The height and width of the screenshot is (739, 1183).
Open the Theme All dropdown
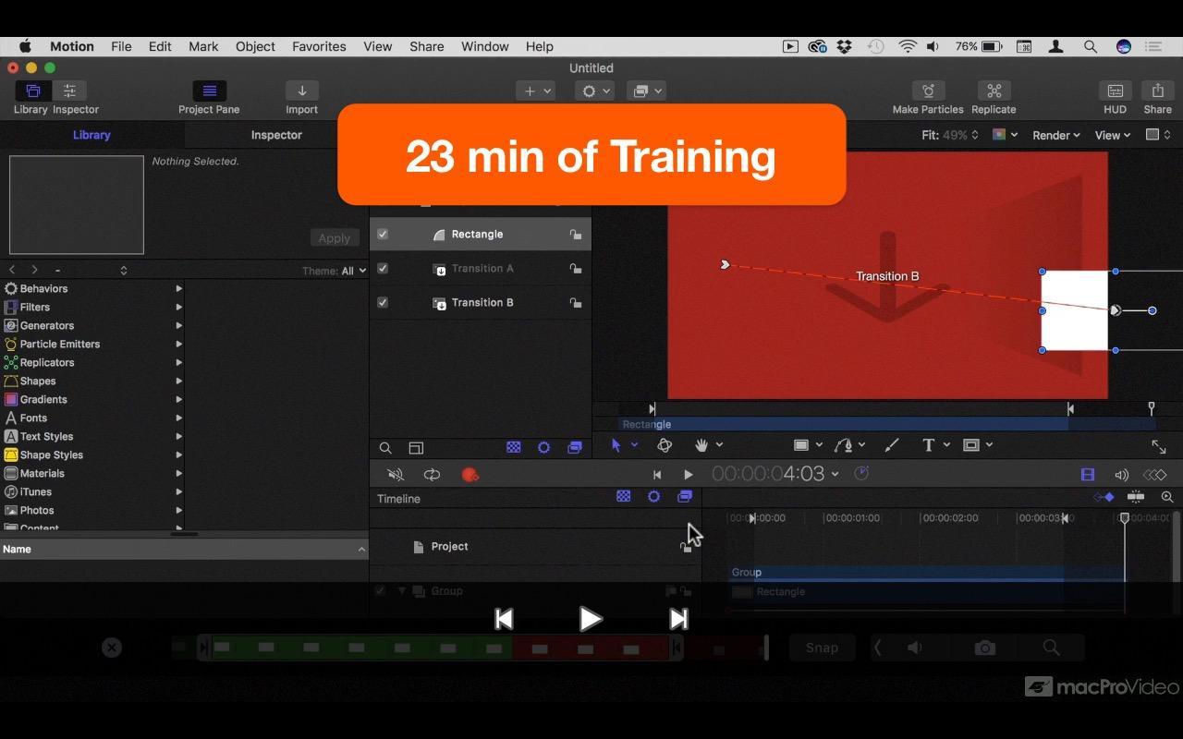click(335, 271)
